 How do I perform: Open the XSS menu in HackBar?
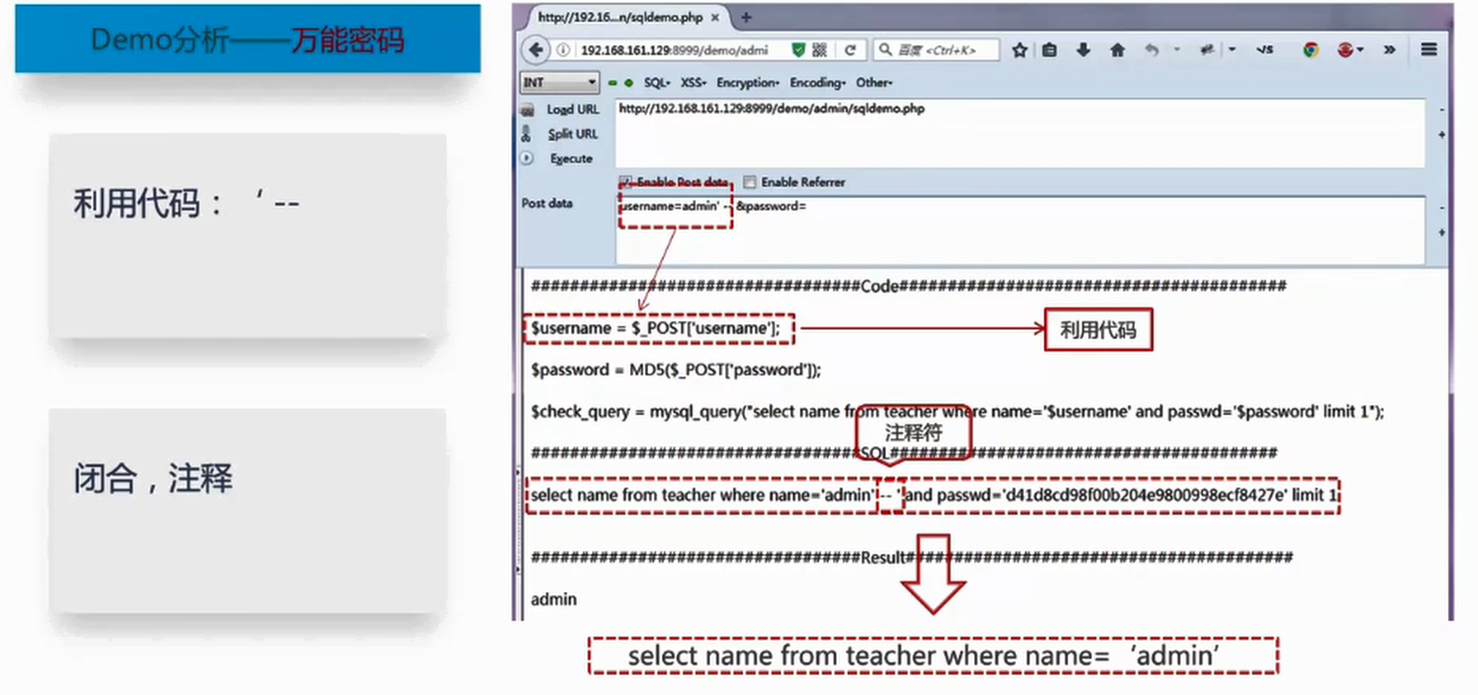693,82
